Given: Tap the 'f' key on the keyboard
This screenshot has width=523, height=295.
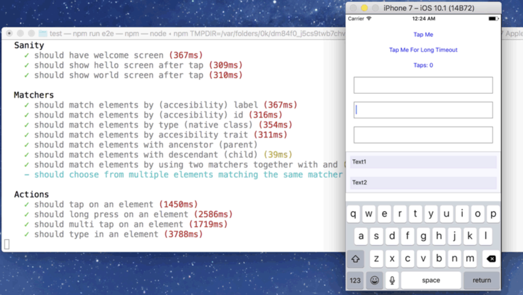Looking at the screenshot, I should point(408,236).
